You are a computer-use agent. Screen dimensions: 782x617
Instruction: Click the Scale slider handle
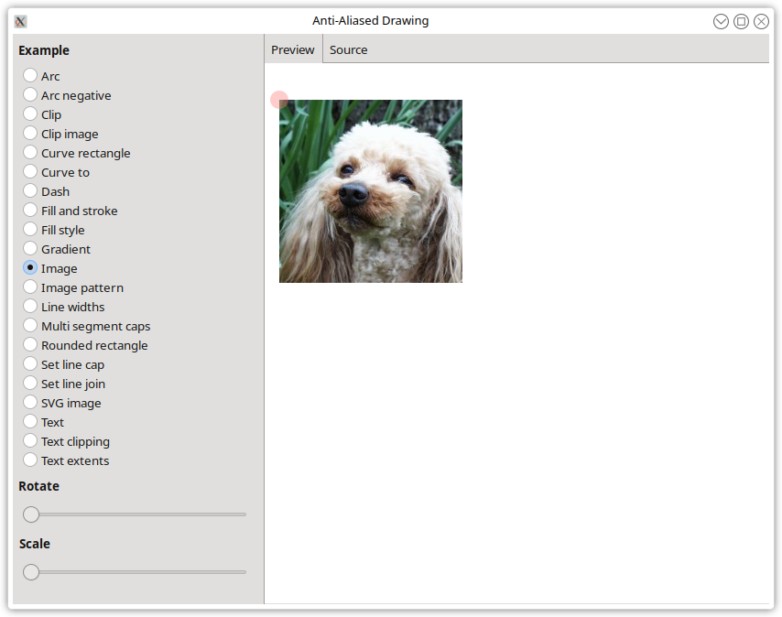click(31, 572)
